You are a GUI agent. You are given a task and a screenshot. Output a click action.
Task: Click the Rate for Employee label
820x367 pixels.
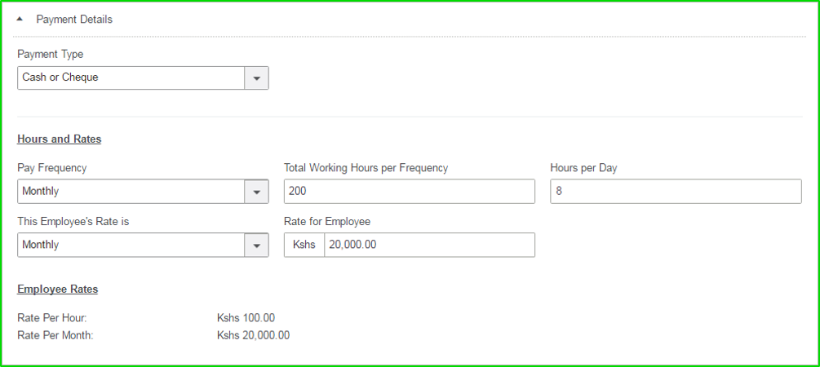[327, 222]
